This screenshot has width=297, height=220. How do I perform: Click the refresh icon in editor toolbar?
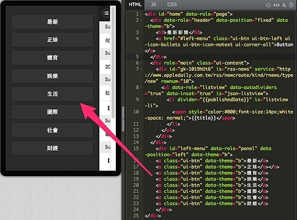point(268,4)
